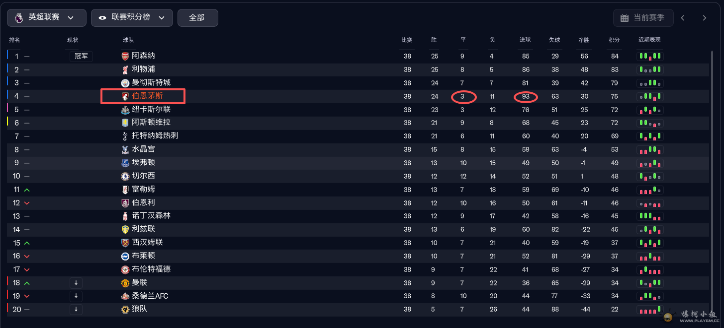Click the Wolves club crest icon
The height and width of the screenshot is (328, 724).
125,309
